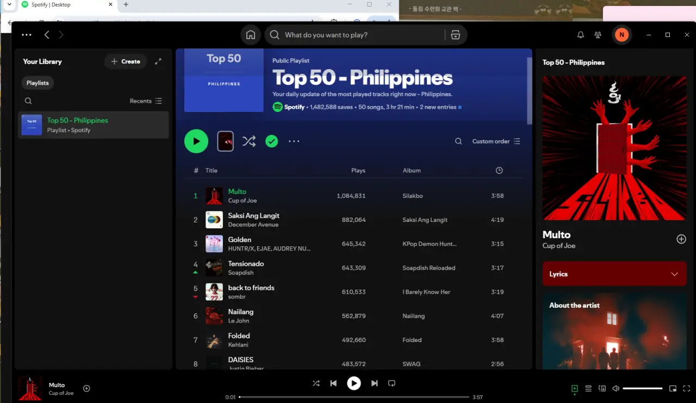Select the Golden track title

tap(240, 239)
